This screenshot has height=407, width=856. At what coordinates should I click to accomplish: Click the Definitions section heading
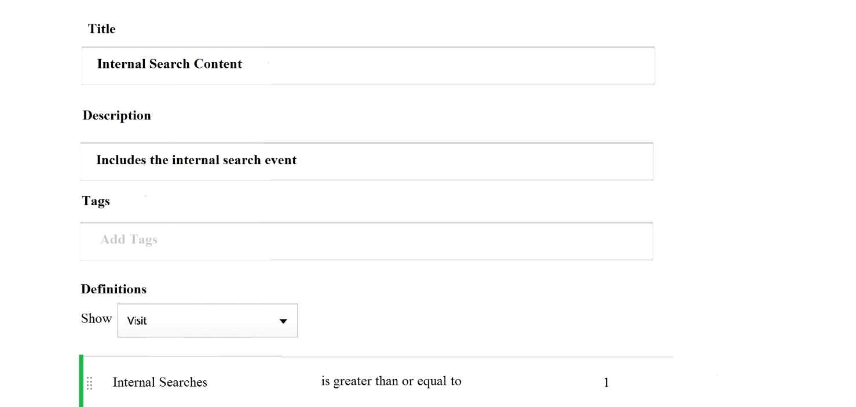(114, 289)
